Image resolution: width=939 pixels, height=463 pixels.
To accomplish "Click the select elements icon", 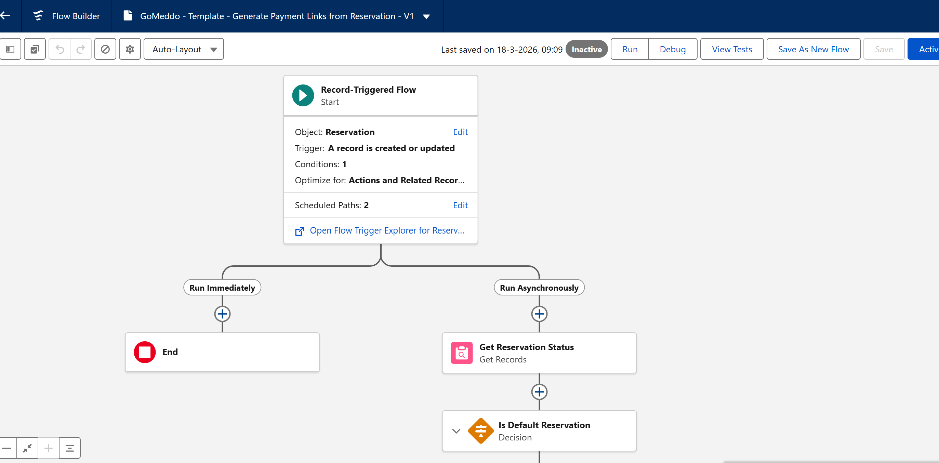I will click(35, 49).
